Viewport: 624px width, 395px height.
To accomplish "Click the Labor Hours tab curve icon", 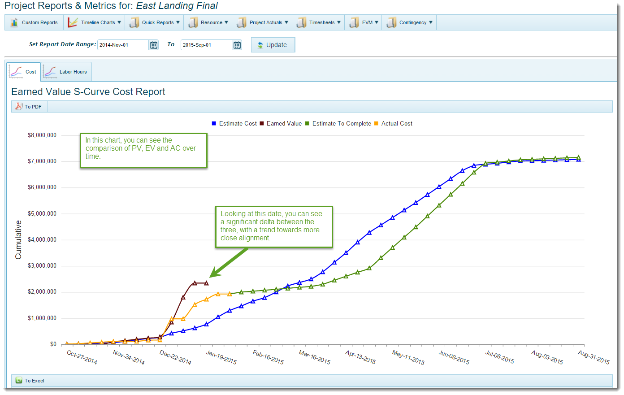I will point(50,72).
